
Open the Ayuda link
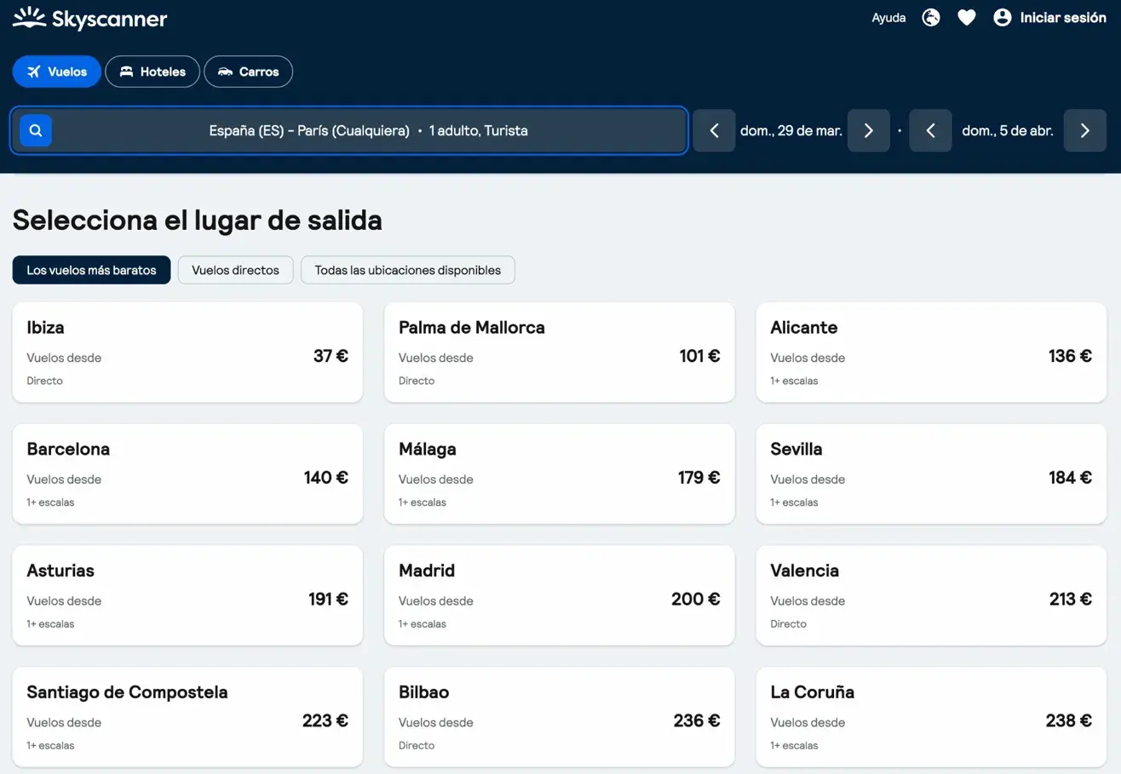tap(888, 17)
